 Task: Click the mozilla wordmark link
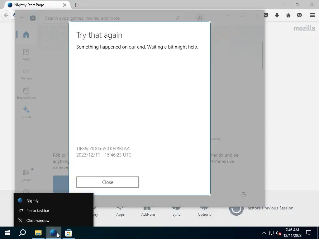tap(304, 28)
